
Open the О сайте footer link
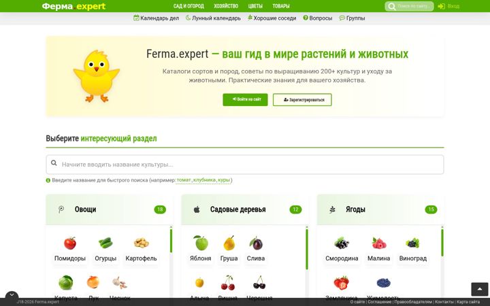tap(357, 302)
